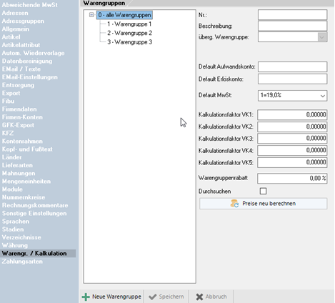The image size is (335, 303).
Task: Click the checkmark Speichern icon
Action: [152, 297]
